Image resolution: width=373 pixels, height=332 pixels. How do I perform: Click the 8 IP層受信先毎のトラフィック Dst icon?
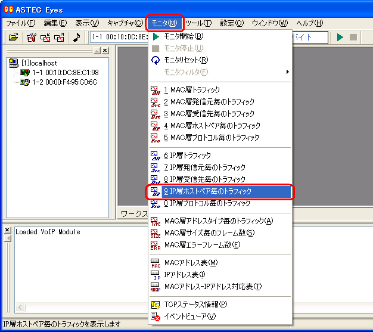pyautogui.click(x=156, y=179)
